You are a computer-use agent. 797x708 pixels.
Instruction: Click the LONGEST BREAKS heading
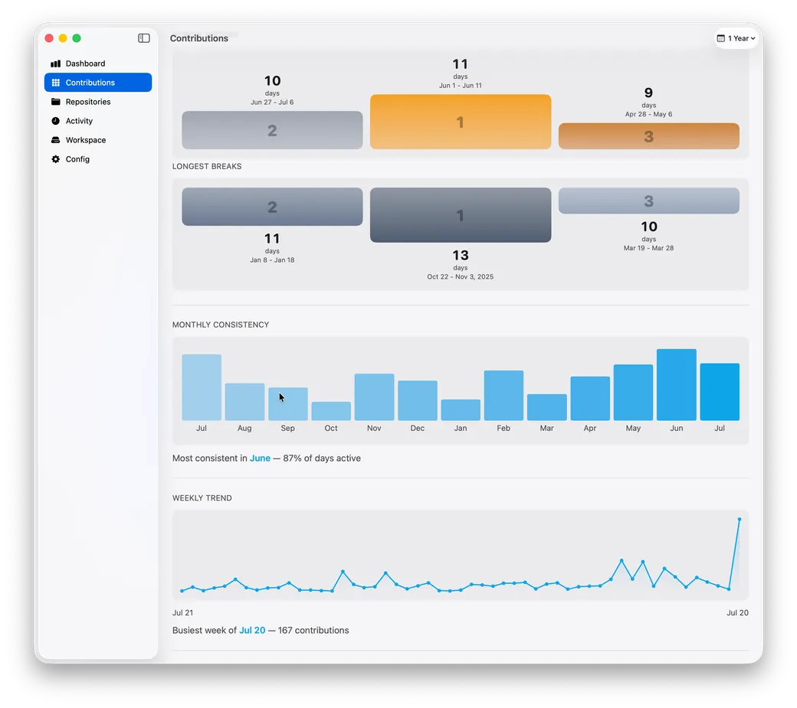(x=207, y=166)
